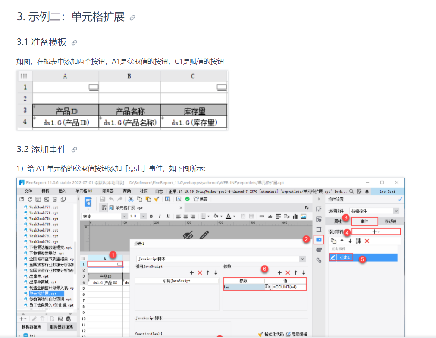
Task: Select 出库单.cpt in the template tree
Action: click(39, 276)
